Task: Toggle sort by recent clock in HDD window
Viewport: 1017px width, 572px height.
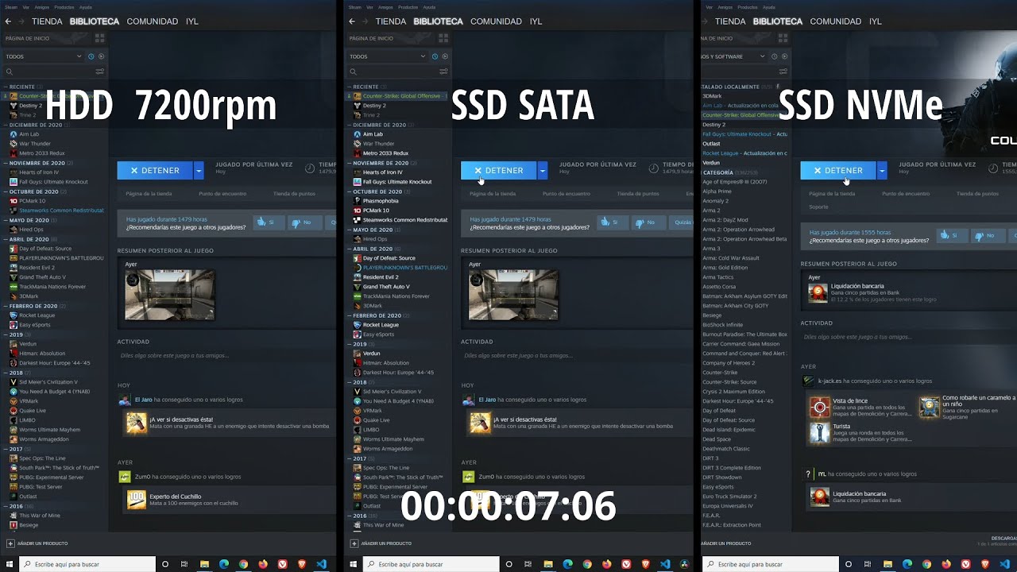Action: click(x=91, y=56)
